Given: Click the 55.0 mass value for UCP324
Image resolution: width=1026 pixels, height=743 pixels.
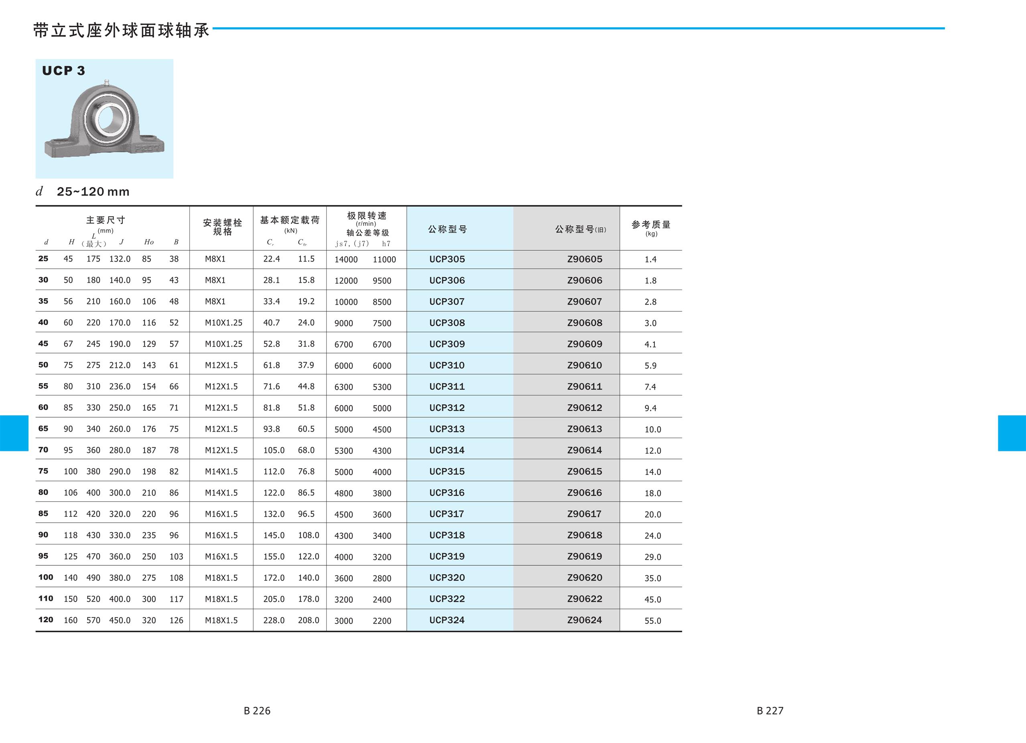Looking at the screenshot, I should point(652,621).
